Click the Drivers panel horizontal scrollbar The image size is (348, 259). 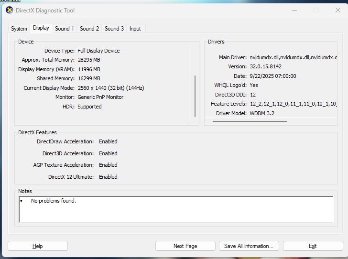click(250, 121)
